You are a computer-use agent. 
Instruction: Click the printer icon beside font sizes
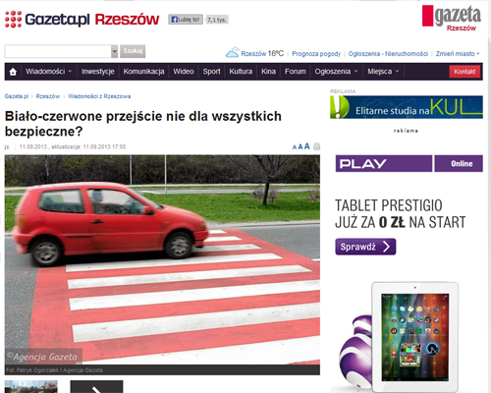click(316, 146)
